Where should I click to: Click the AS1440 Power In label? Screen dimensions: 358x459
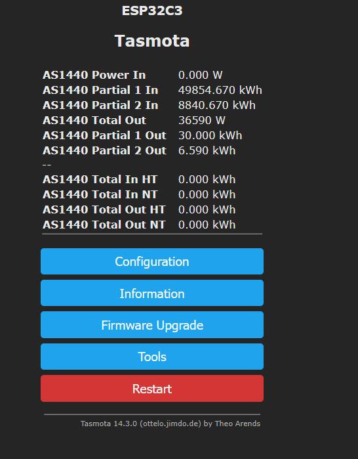pyautogui.click(x=94, y=75)
